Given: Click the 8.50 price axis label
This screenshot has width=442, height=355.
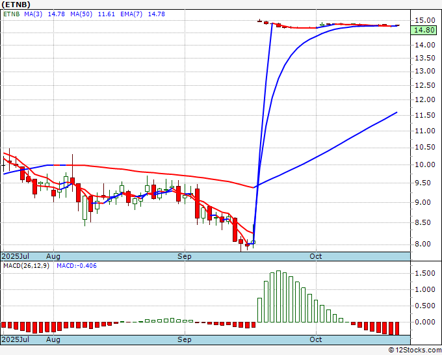Looking at the screenshot, I should click(x=426, y=223).
